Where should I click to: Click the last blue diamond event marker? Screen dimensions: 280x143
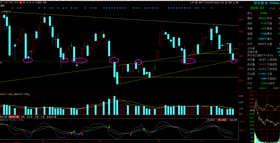pos(212,8)
